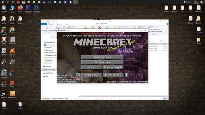
Task: Click the taskbar clock
Action: pos(196,2)
